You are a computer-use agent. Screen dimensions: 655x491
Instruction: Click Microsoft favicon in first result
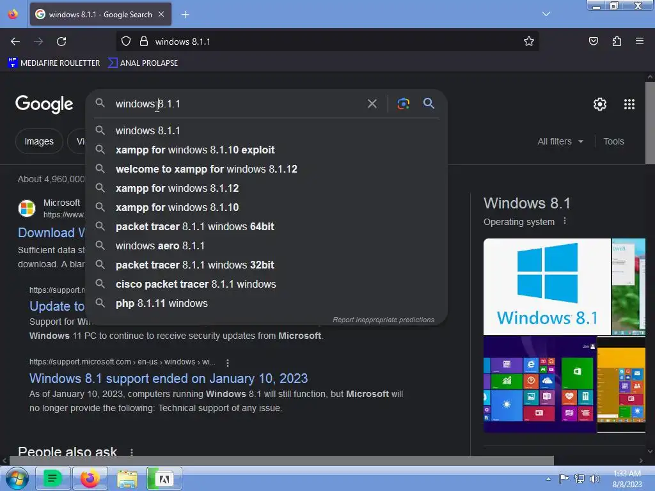click(x=27, y=208)
